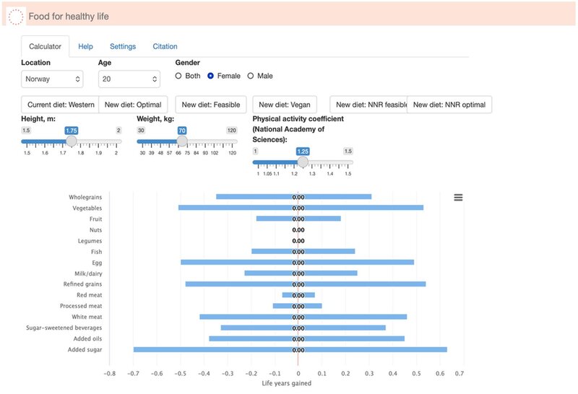The width and height of the screenshot is (578, 394).
Task: Apply the New diet: Feasible preset
Action: (x=211, y=105)
